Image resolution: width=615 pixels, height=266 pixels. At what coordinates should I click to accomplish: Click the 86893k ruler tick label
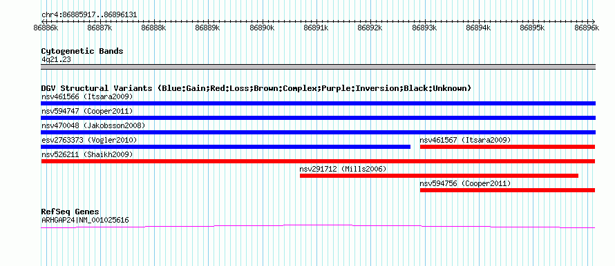[x=425, y=28]
